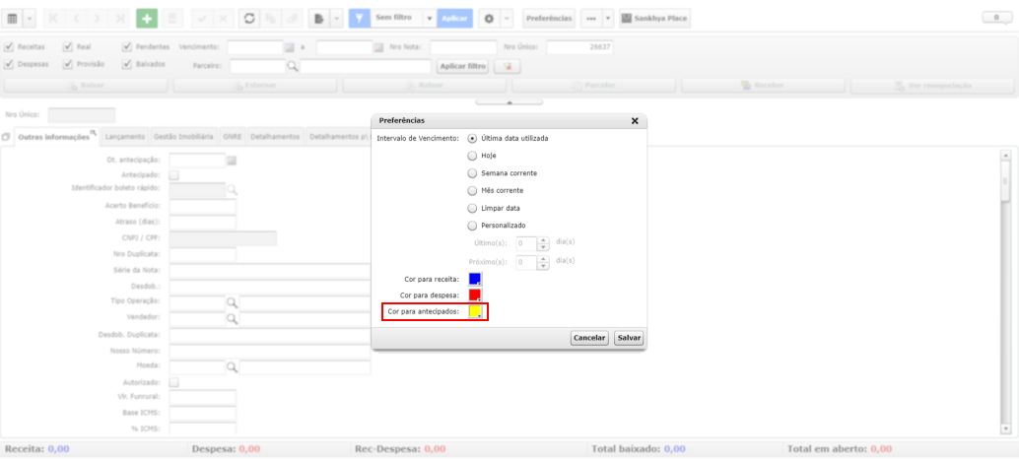1019x460 pixels.
Task: Click the confirm checkmark toolbar icon
Action: (x=202, y=19)
